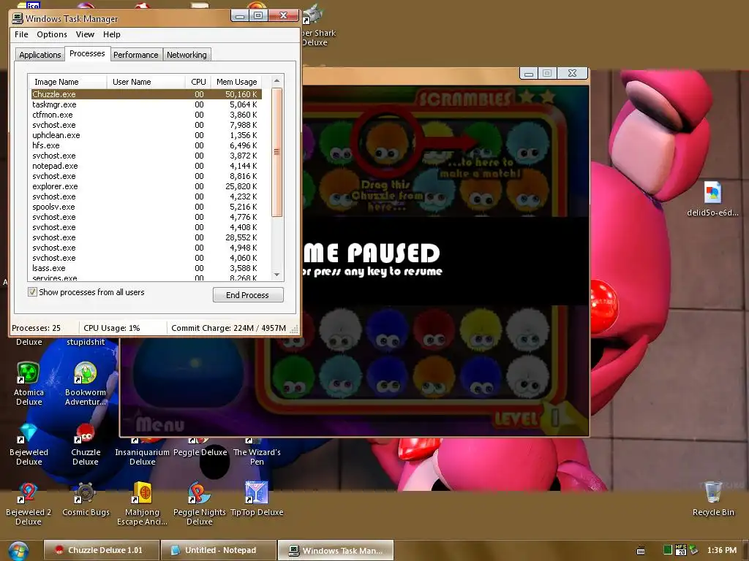Viewport: 749px width, 561px height.
Task: Click the process list scroll down arrow
Action: (276, 275)
